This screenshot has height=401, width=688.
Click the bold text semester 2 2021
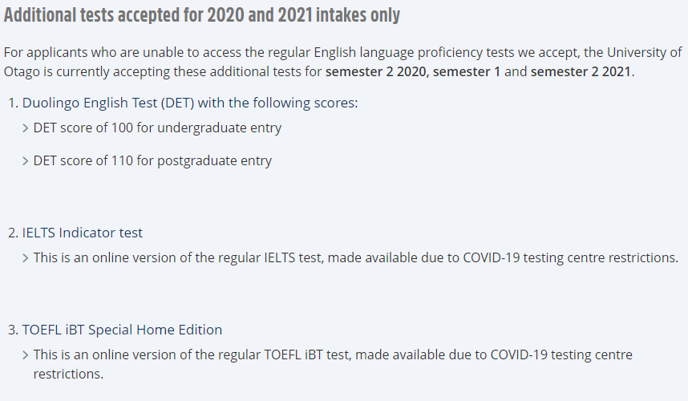581,72
